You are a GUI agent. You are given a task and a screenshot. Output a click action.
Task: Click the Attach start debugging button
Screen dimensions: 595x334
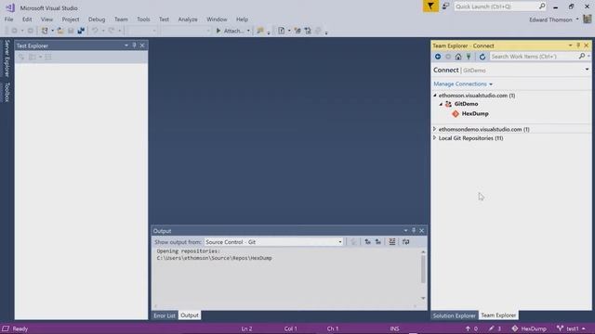[231, 31]
